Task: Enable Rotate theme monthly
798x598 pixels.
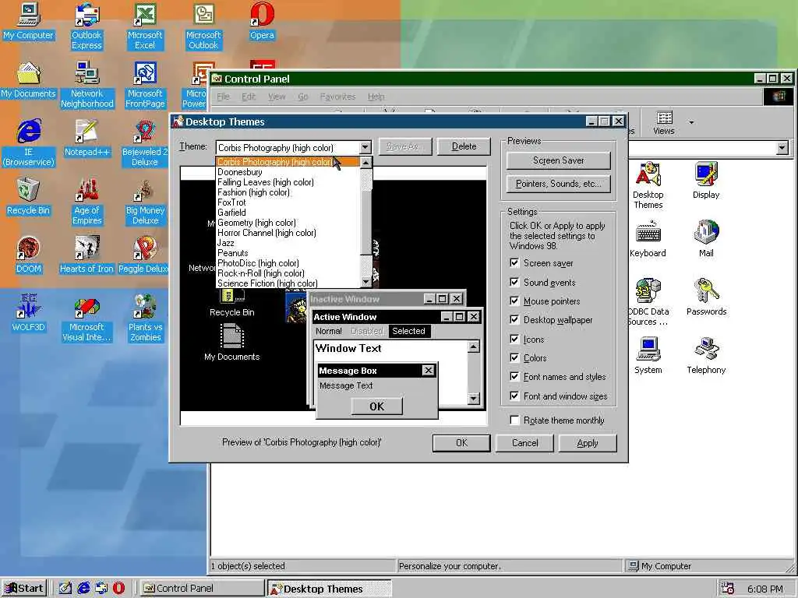Action: [514, 420]
